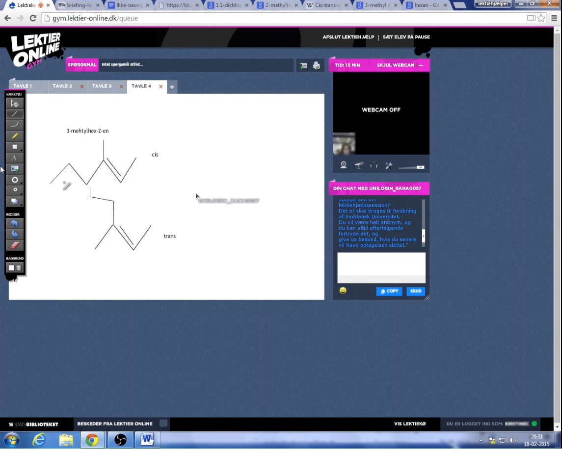This screenshot has width=562, height=449.
Task: Add a new board with the plus tab
Action: [x=172, y=87]
